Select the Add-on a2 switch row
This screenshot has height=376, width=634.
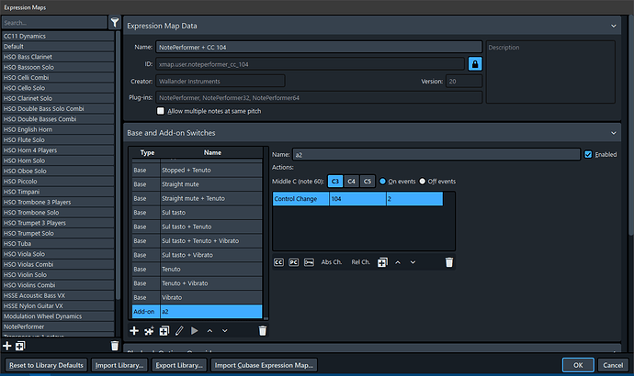(197, 312)
